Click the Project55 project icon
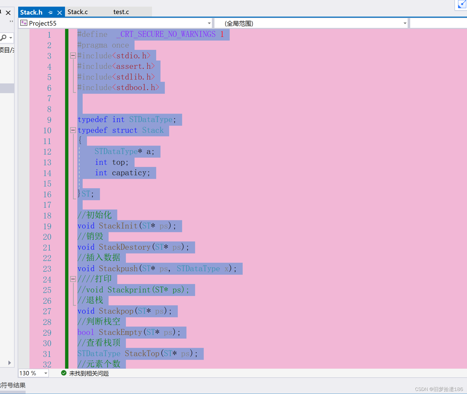Viewport: 467px width, 394px height. [x=24, y=23]
